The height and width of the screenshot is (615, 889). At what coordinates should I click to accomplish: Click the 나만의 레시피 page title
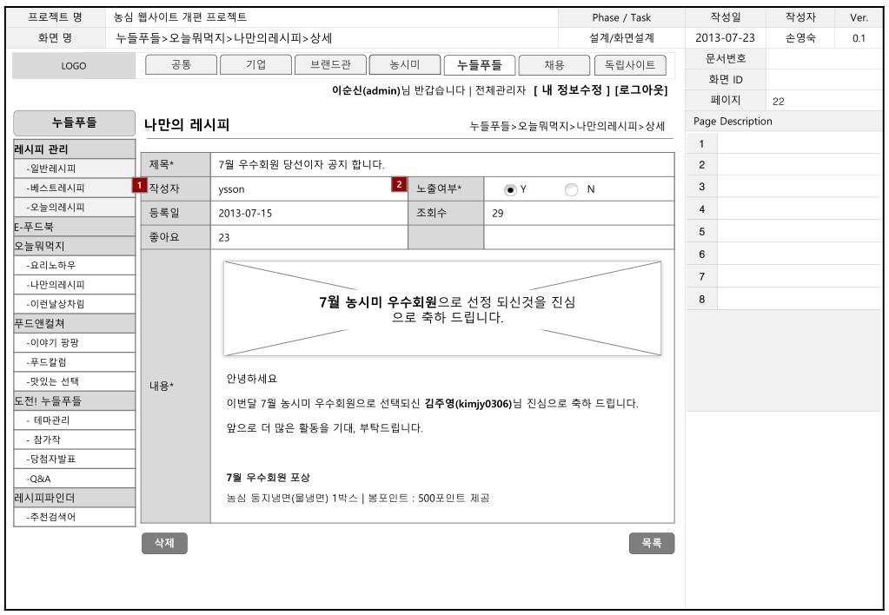click(x=187, y=125)
